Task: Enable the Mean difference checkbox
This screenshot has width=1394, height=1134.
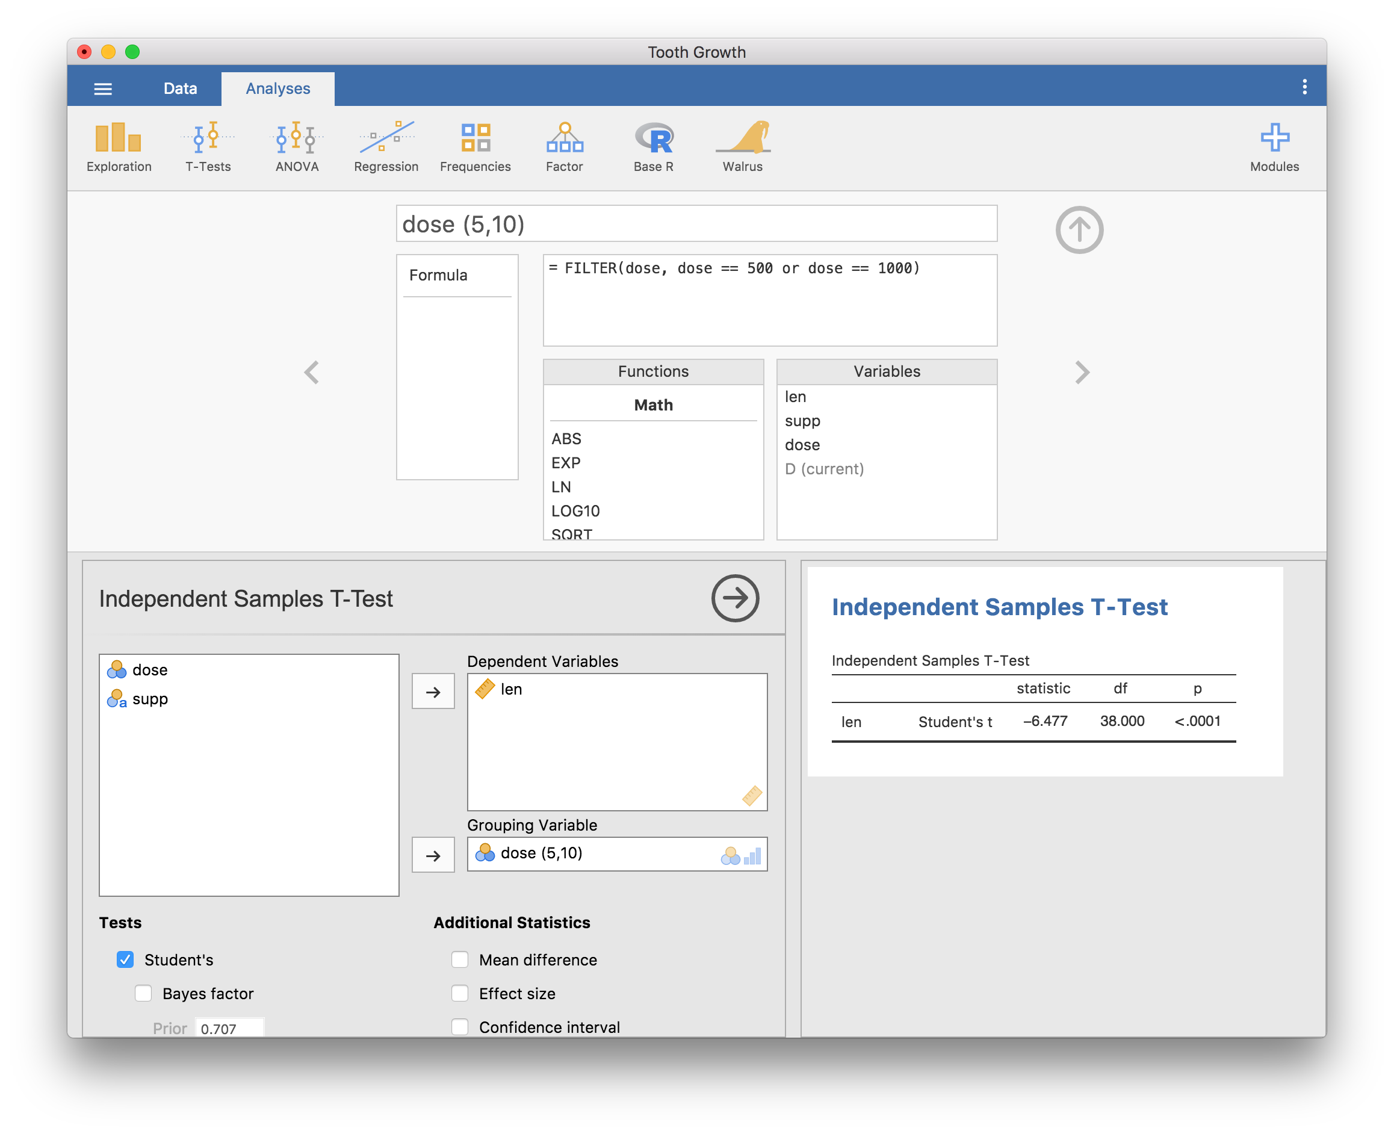Action: click(460, 959)
